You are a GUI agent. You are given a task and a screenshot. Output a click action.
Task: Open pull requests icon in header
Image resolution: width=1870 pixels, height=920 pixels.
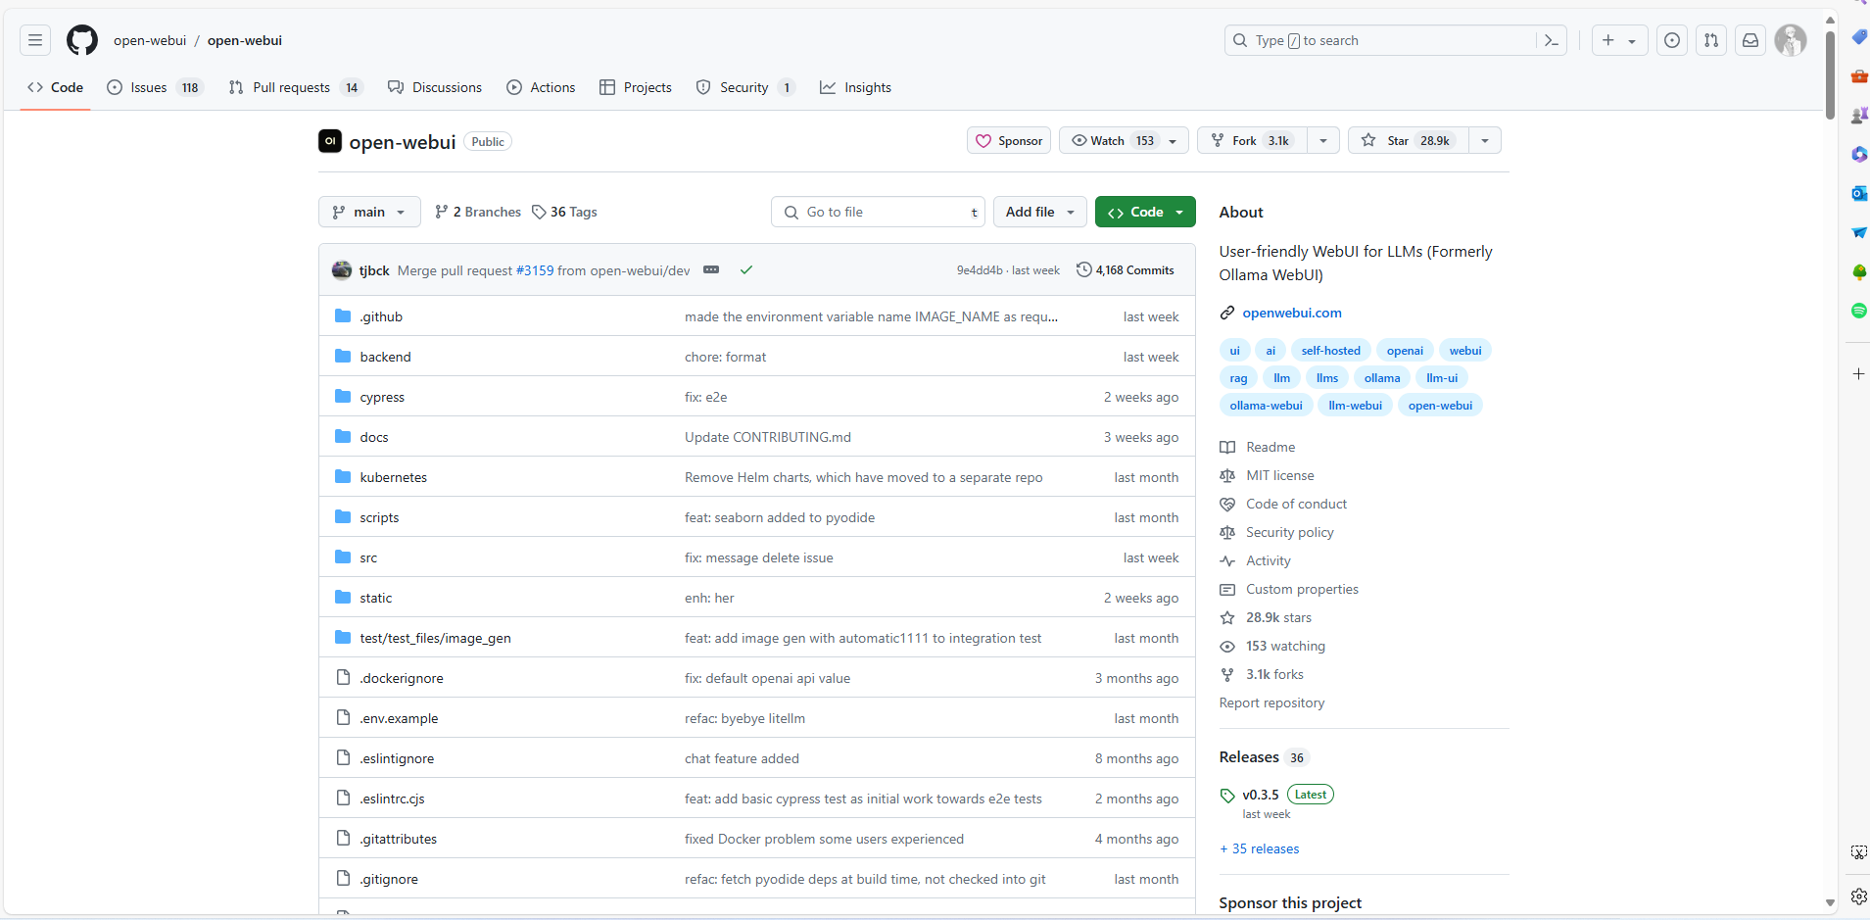tap(1711, 40)
